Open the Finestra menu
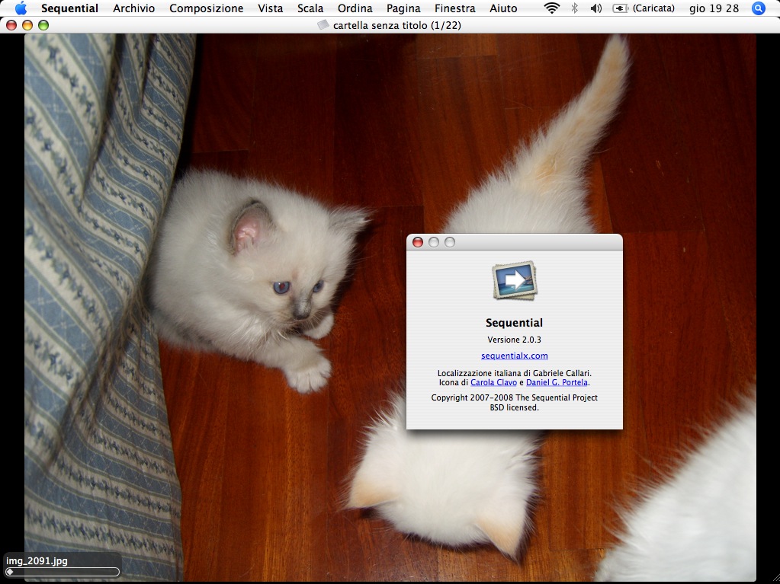Screen dimensions: 780x584 455,8
